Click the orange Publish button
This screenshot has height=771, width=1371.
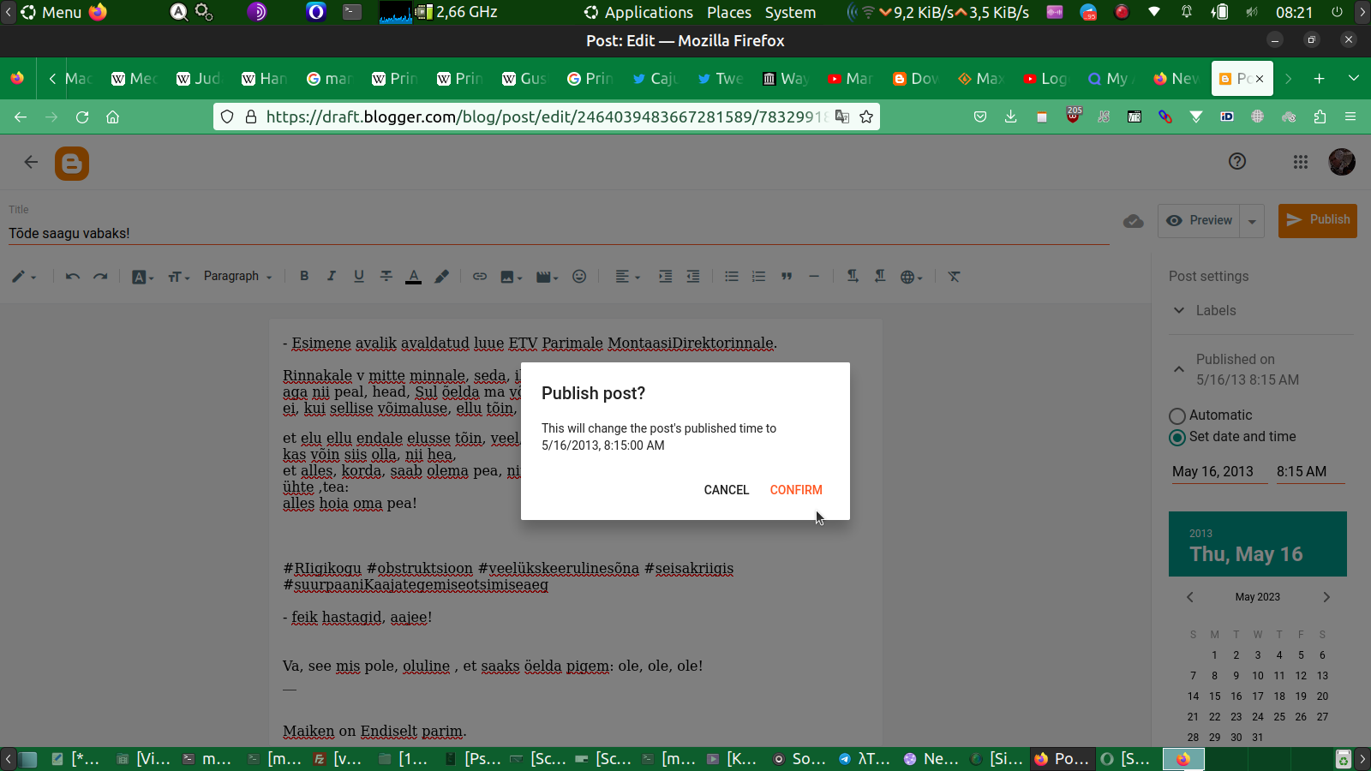pos(1318,220)
